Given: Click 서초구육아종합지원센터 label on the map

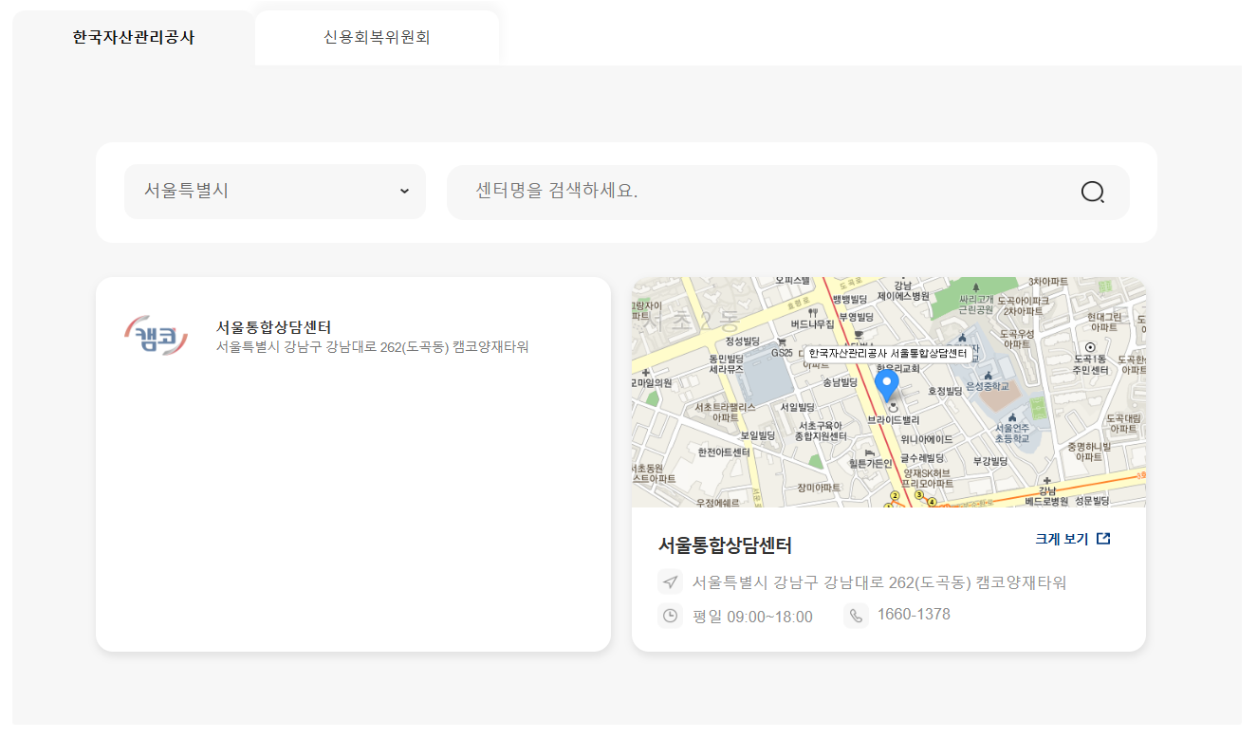Looking at the screenshot, I should coord(821,431).
